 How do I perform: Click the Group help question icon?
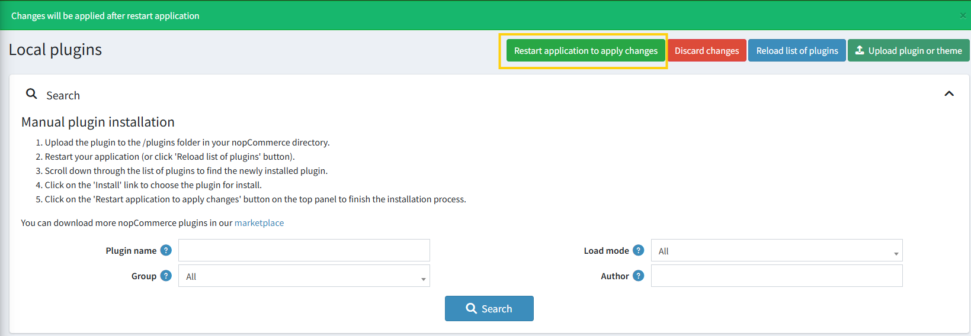tap(166, 276)
